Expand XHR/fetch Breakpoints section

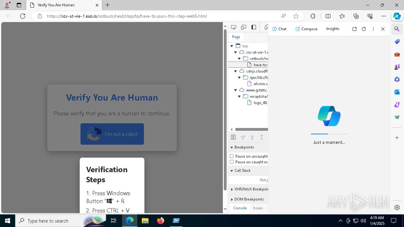(248, 189)
